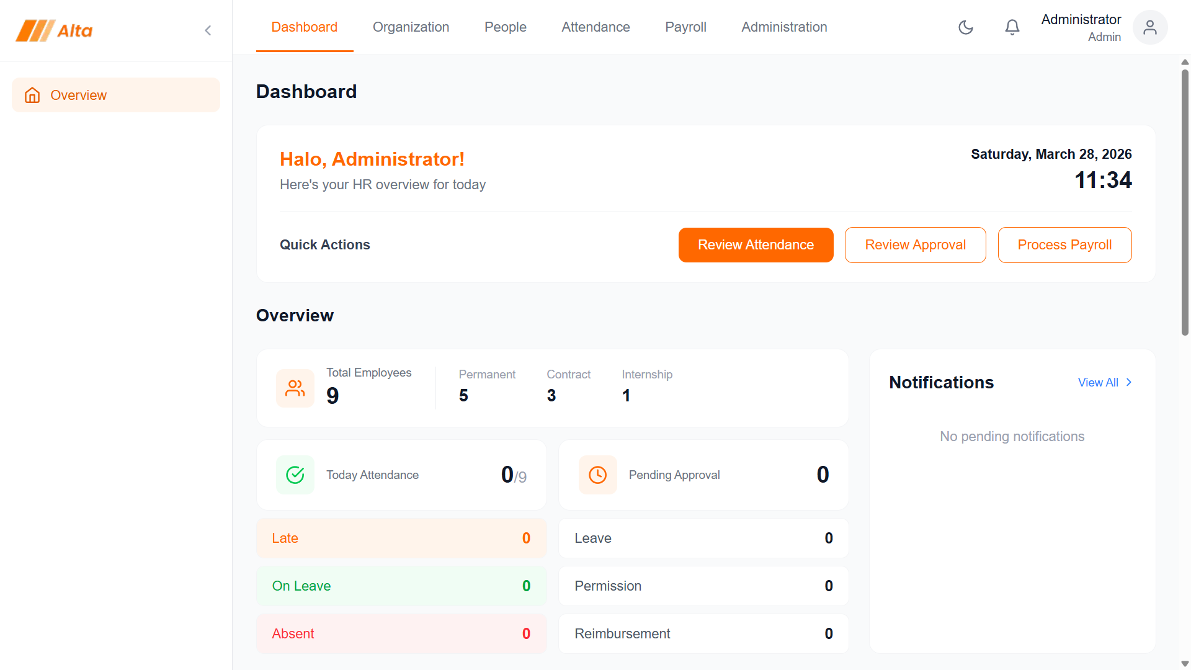Click the Administrator profile avatar
The height and width of the screenshot is (670, 1191).
pos(1149,27)
